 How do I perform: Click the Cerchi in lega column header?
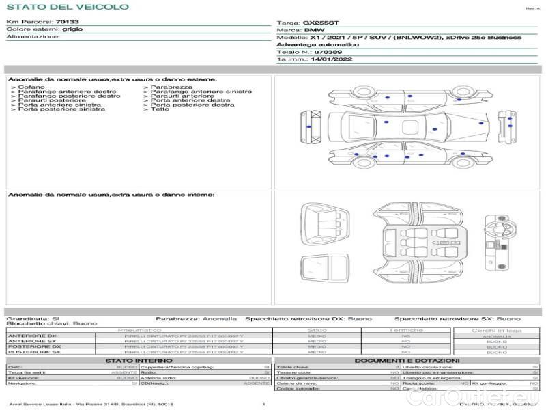[x=496, y=330]
